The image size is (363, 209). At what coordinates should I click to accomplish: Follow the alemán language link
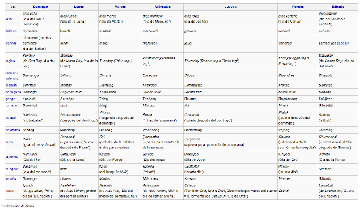coord(11,85)
